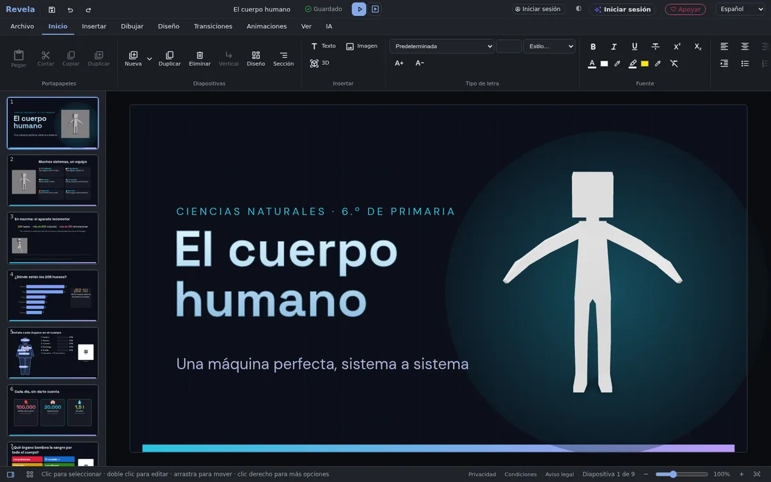Viewport: 771px width, 482px height.
Task: Center-align the text
Action: pos(745,46)
